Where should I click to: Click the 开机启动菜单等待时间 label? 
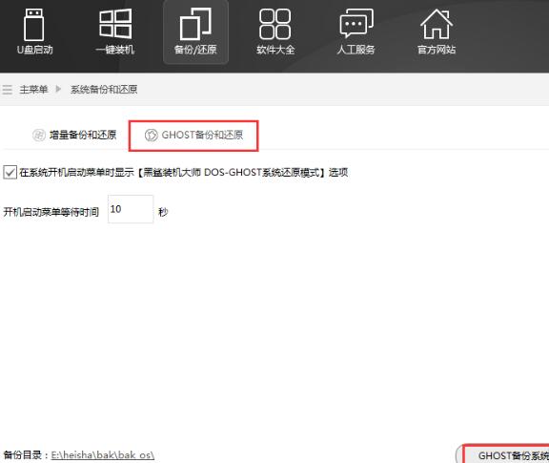[x=51, y=212]
